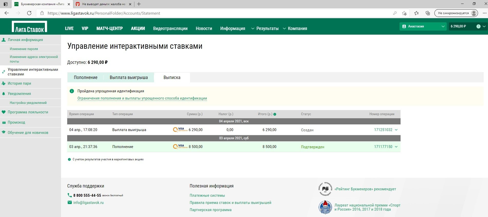Viewport: 488px width, 217px height.
Task: Click the browser refresh icon
Action: click(29, 13)
